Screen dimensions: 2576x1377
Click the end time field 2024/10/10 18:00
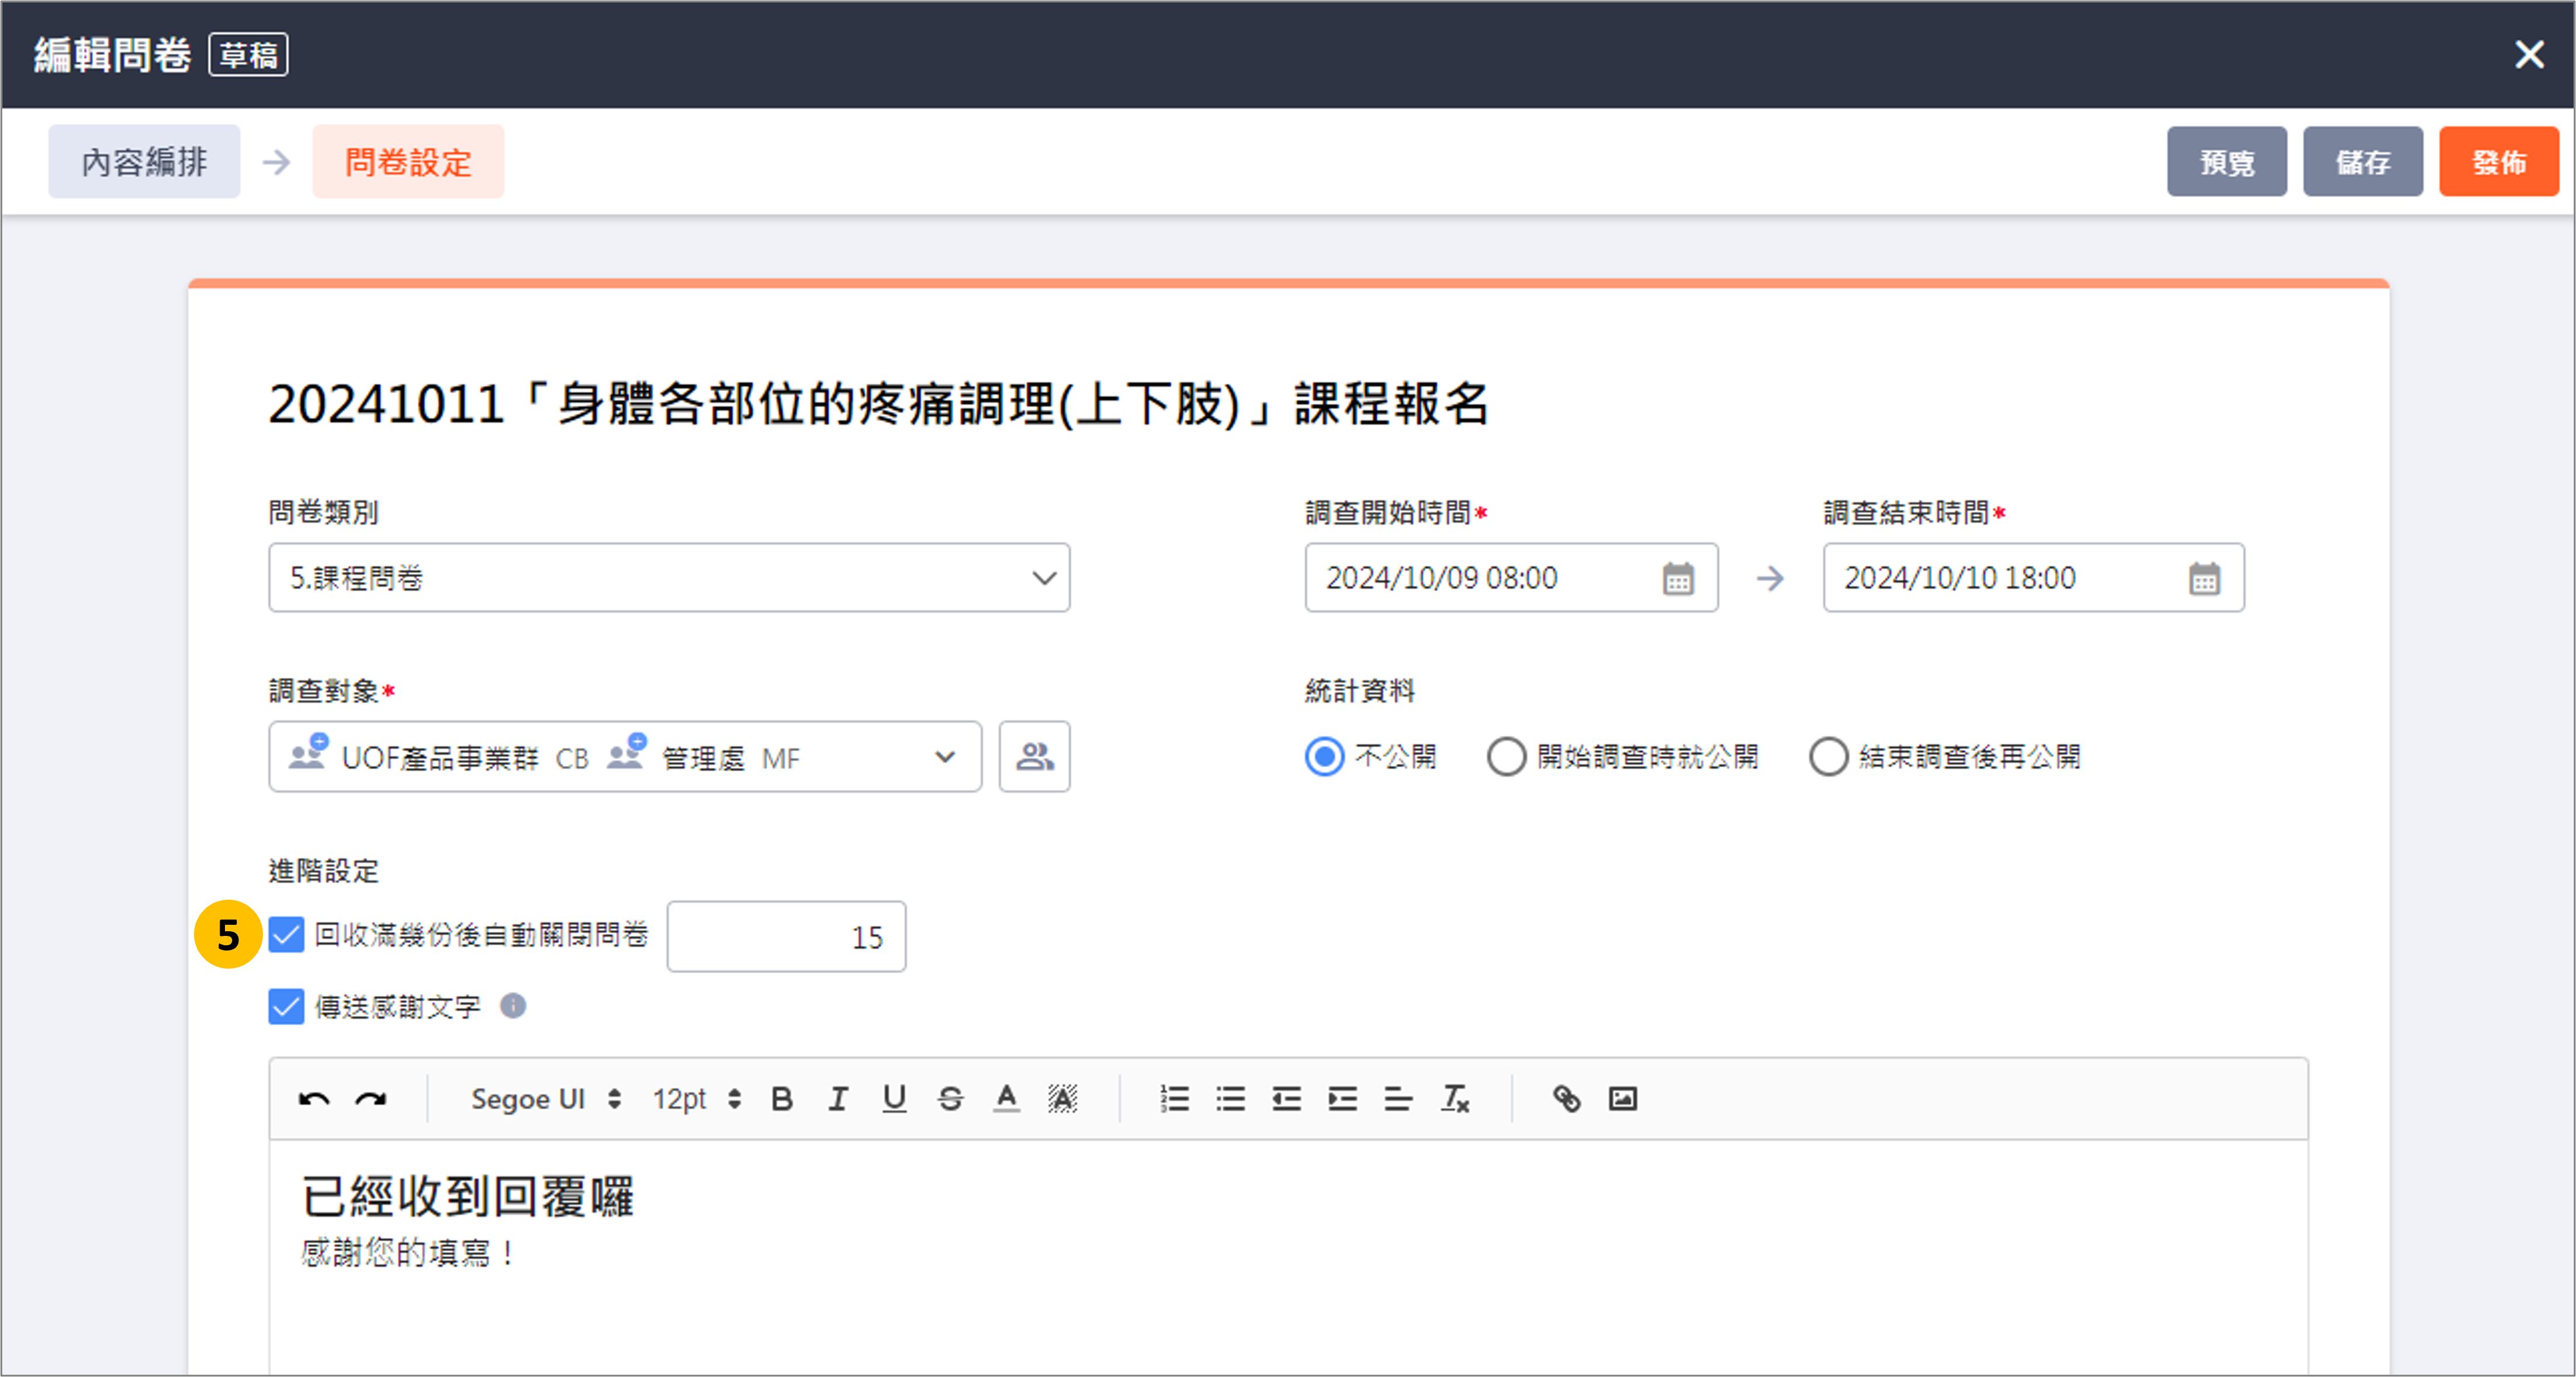pyautogui.click(x=2033, y=578)
